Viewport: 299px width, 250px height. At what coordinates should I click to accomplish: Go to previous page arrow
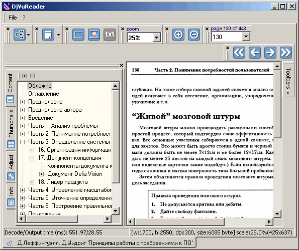pyautogui.click(x=255, y=53)
